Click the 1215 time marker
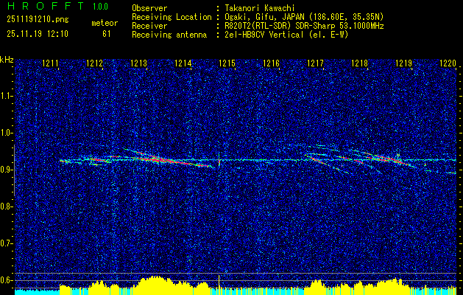463x295 pixels. (227, 63)
